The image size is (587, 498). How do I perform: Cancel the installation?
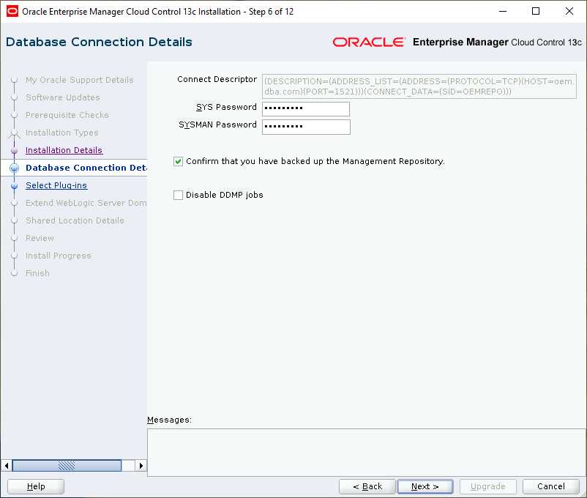550,486
